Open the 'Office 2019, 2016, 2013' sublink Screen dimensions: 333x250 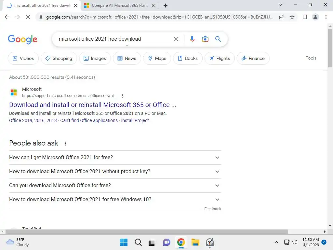tap(33, 120)
